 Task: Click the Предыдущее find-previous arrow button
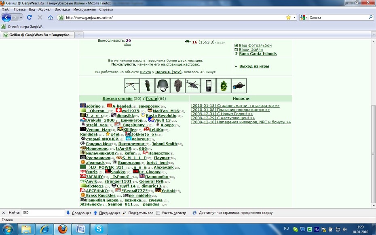pos(107,213)
